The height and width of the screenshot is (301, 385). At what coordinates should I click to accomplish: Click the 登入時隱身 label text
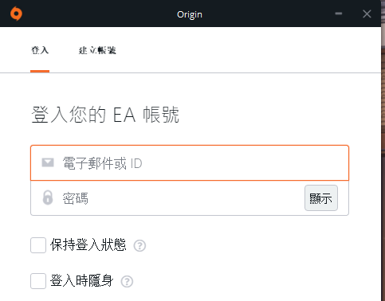pyautogui.click(x=82, y=280)
